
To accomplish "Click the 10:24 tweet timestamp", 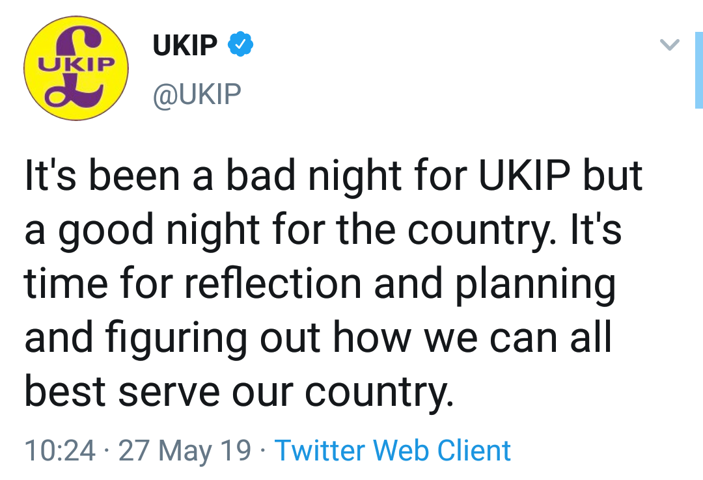I will click(60, 451).
